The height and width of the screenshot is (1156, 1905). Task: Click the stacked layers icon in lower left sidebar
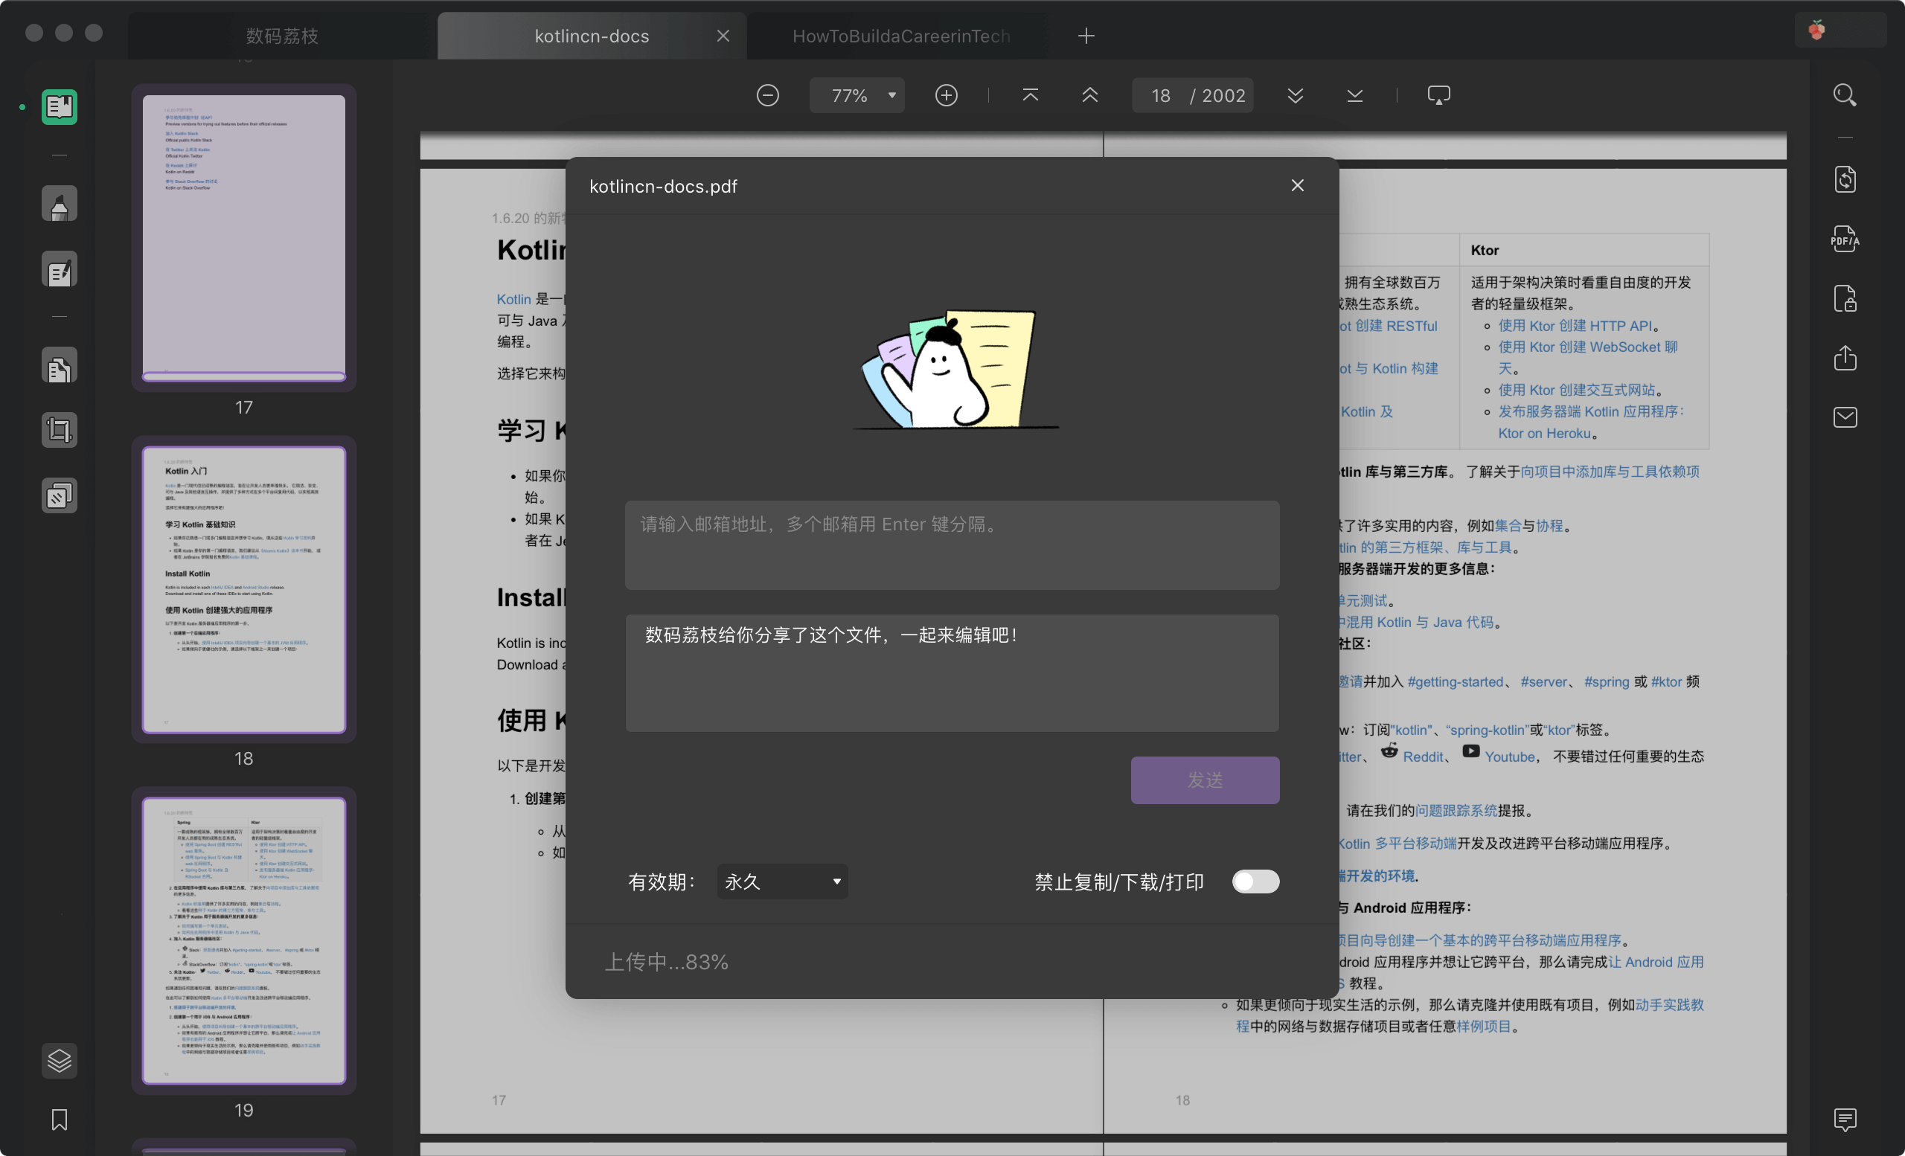pyautogui.click(x=59, y=1060)
